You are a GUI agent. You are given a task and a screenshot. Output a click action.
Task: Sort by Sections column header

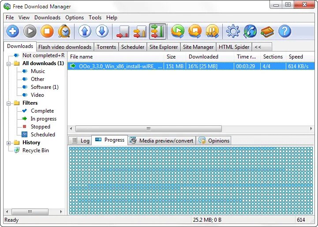click(x=273, y=57)
